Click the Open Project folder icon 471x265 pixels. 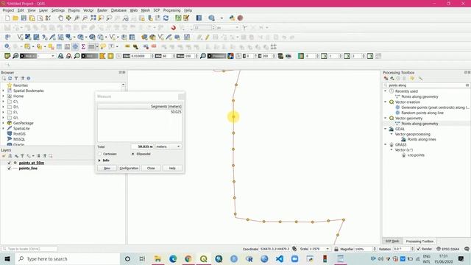[x=15, y=18]
